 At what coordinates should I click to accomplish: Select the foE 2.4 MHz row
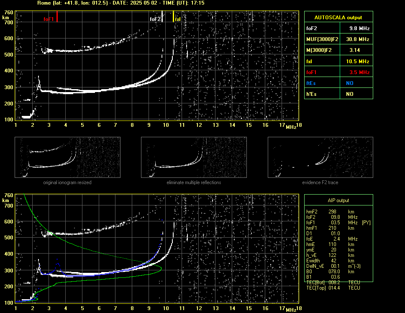coord(332,239)
